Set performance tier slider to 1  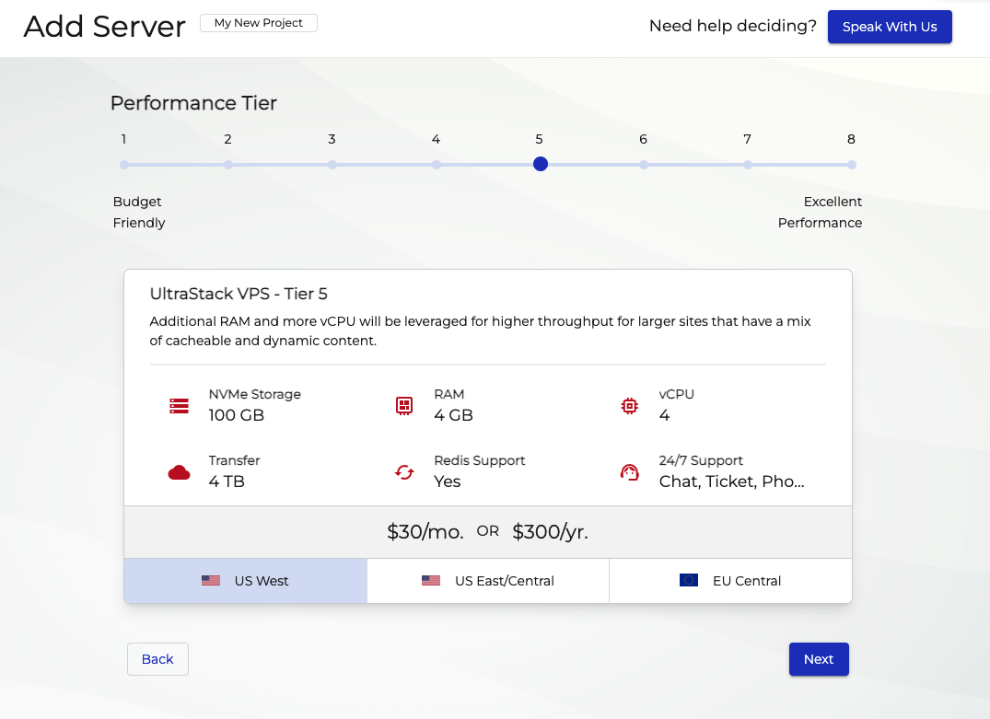click(124, 165)
